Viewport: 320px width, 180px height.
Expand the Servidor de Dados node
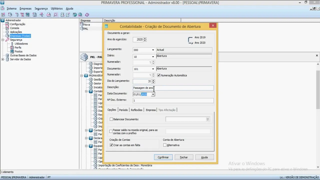point(3,59)
